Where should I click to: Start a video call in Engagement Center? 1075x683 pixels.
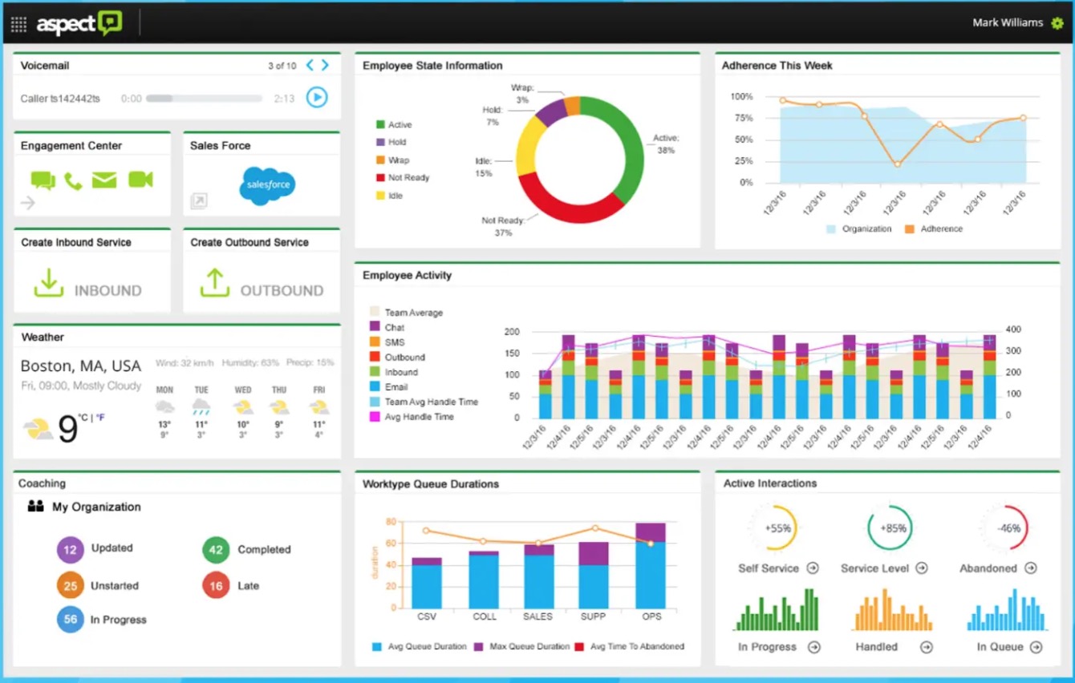tap(140, 180)
